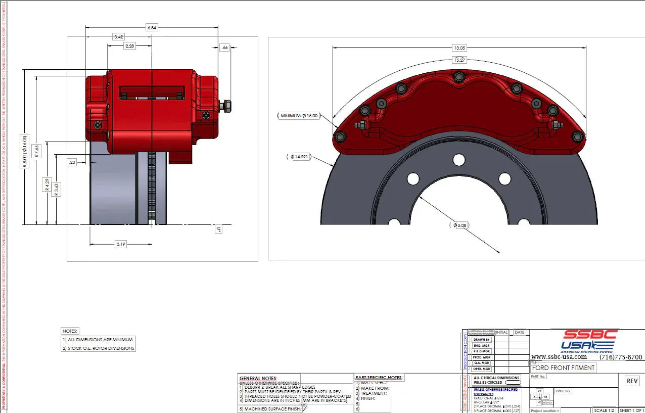
Task: Click the (716)775-6700 phone number
Action: pyautogui.click(x=621, y=357)
